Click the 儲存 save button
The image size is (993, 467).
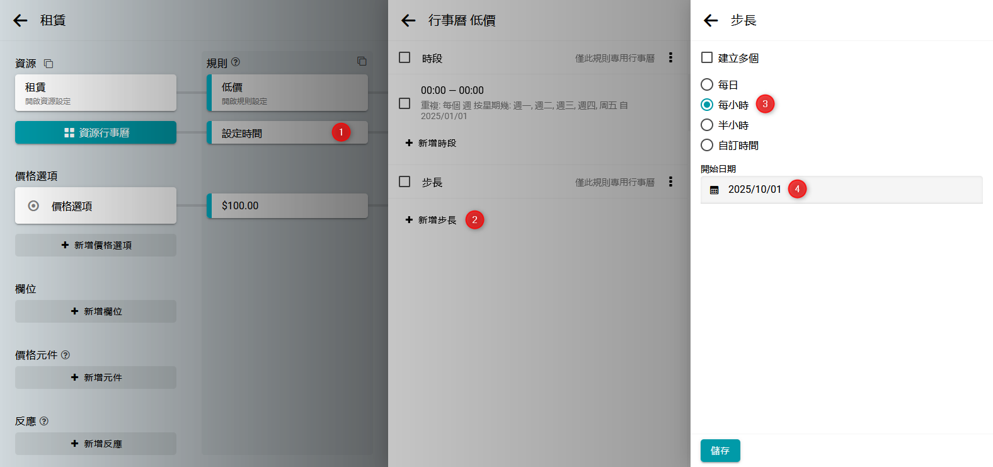[x=720, y=451]
